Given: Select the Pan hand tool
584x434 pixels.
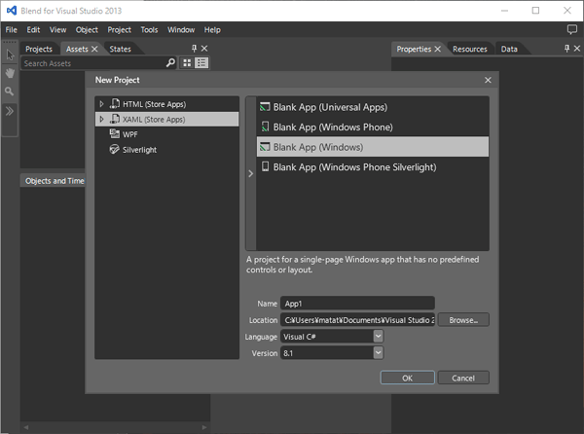Looking at the screenshot, I should [10, 73].
